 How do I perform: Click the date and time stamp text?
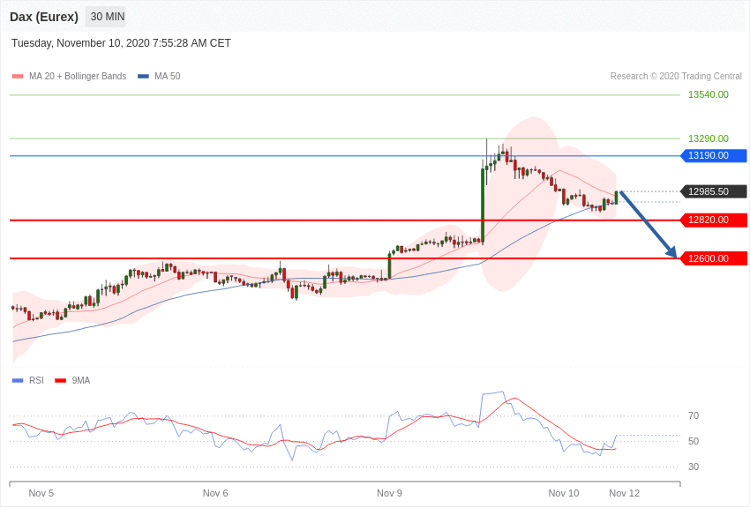(x=121, y=43)
